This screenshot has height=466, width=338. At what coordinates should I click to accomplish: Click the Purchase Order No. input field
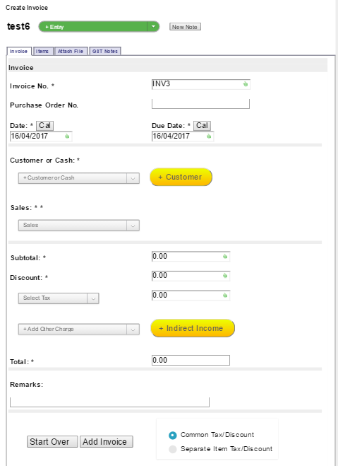coord(200,104)
